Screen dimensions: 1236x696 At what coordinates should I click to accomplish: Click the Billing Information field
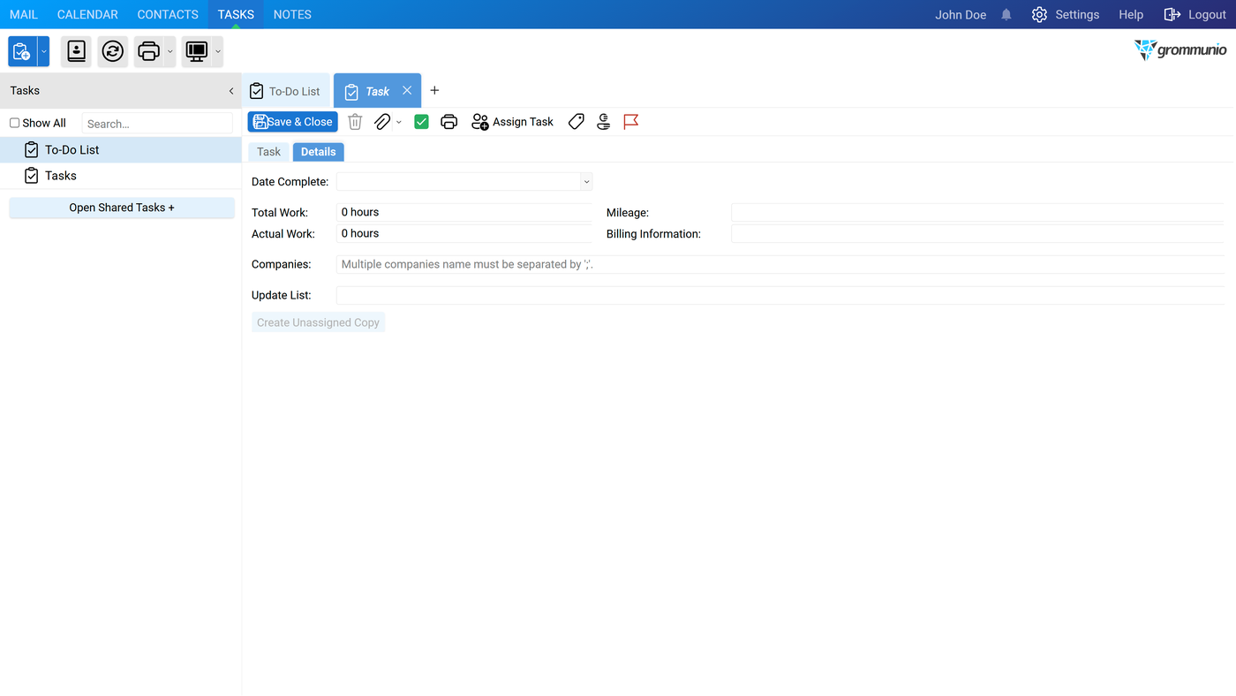(977, 234)
